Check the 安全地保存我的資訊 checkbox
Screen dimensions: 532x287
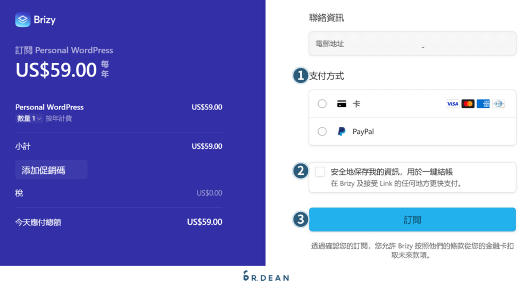pyautogui.click(x=320, y=172)
